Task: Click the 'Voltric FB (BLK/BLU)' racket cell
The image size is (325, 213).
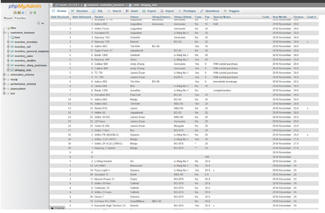Action: [106, 135]
